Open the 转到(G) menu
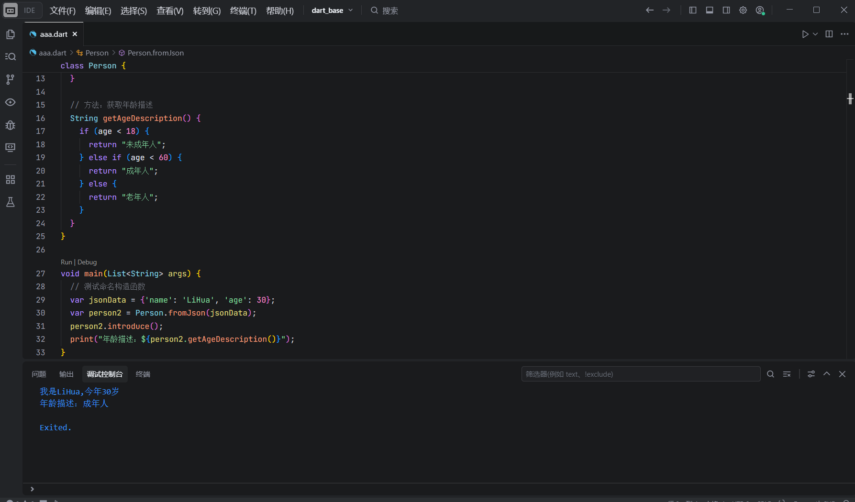 207,11
